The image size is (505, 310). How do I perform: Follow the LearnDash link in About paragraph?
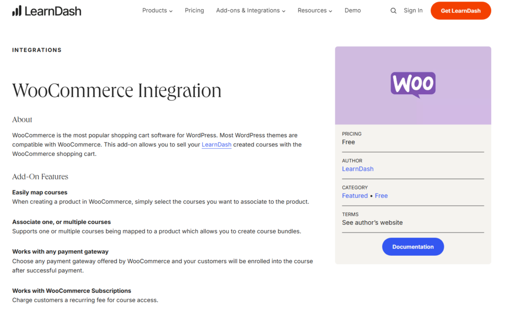(x=216, y=145)
